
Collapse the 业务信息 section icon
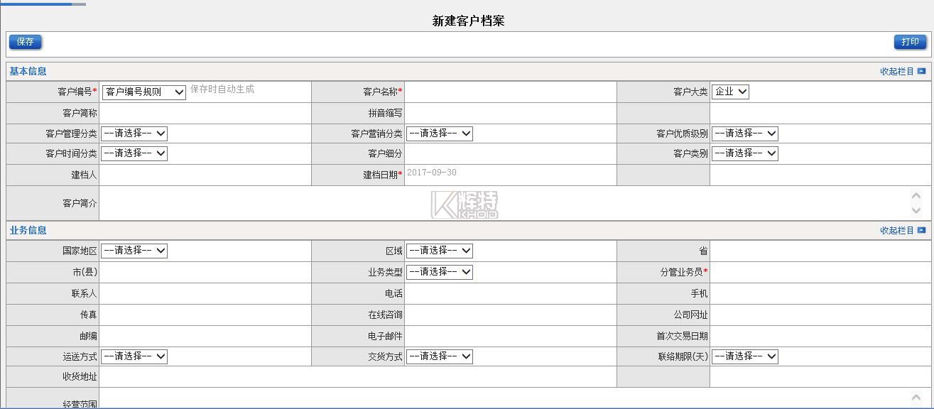coord(921,230)
